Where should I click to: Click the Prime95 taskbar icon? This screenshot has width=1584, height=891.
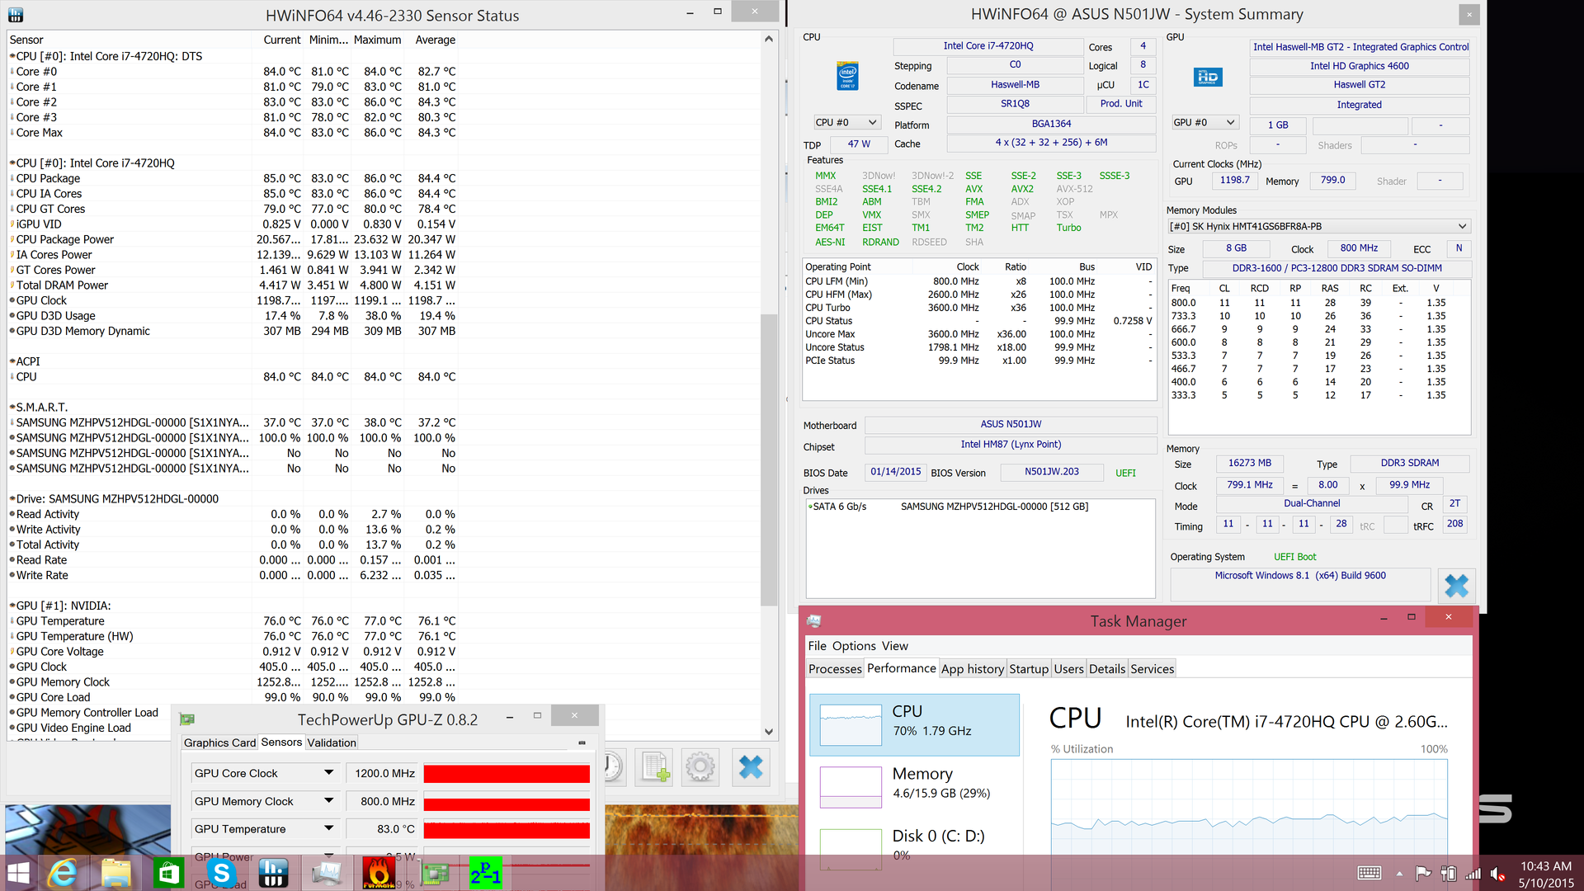click(485, 873)
